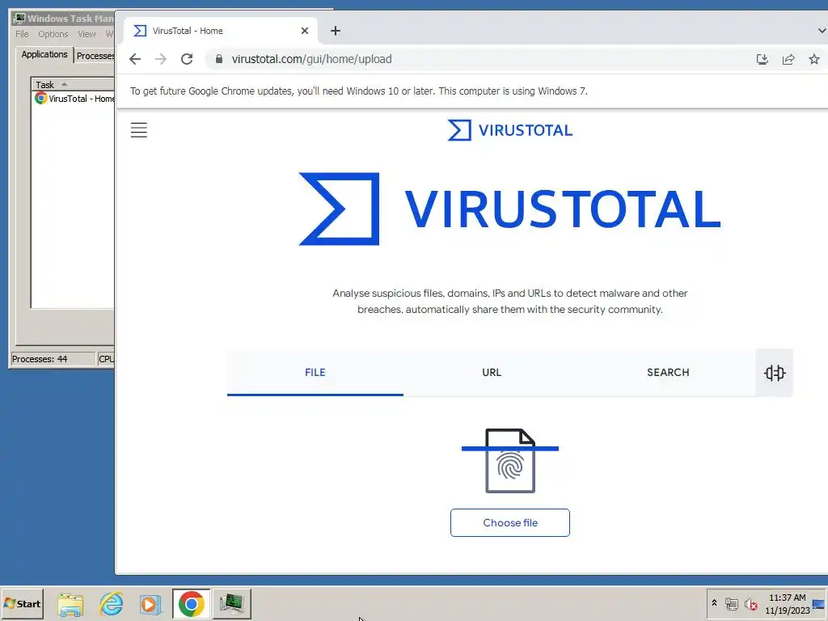Screen dimensions: 828x621
Task: Open Windows Media Player from taskbar
Action: pos(150,604)
